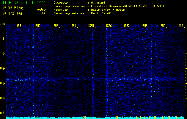Click the 1853 time marker
The height and width of the screenshot is (119, 187).
(55, 26)
